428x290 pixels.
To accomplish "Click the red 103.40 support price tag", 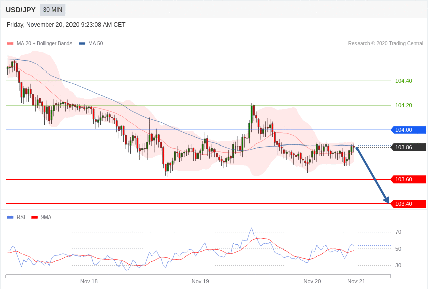I will 409,204.
